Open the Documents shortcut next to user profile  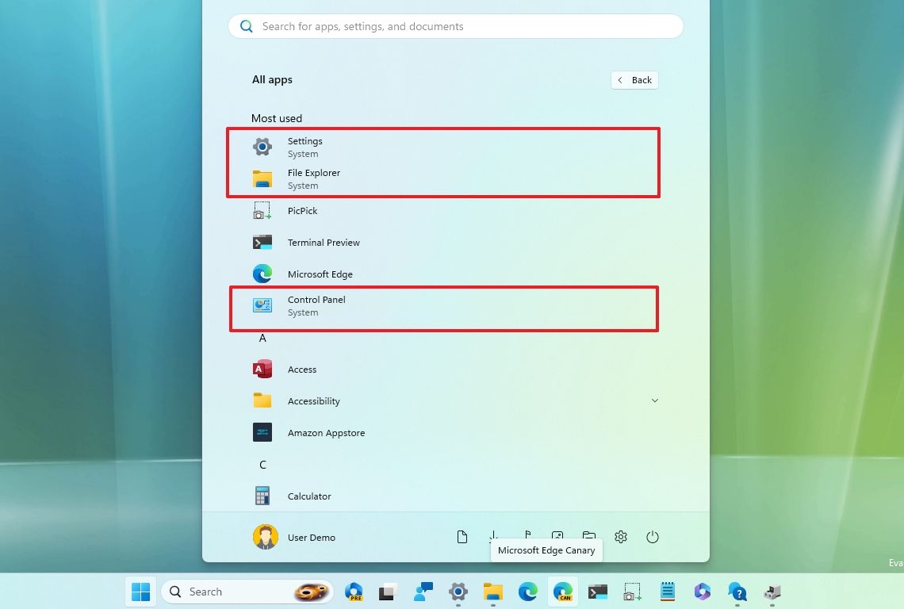[462, 537]
